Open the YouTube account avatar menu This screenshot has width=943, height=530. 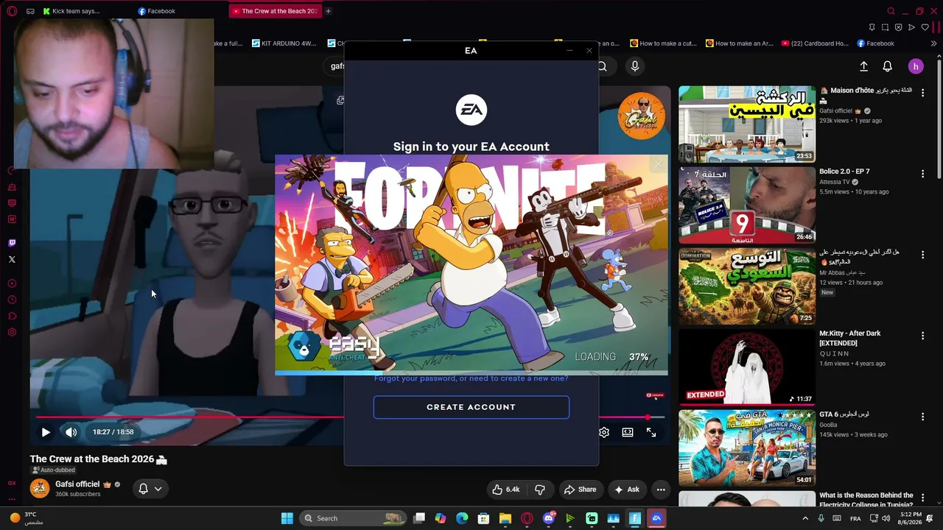tap(916, 66)
